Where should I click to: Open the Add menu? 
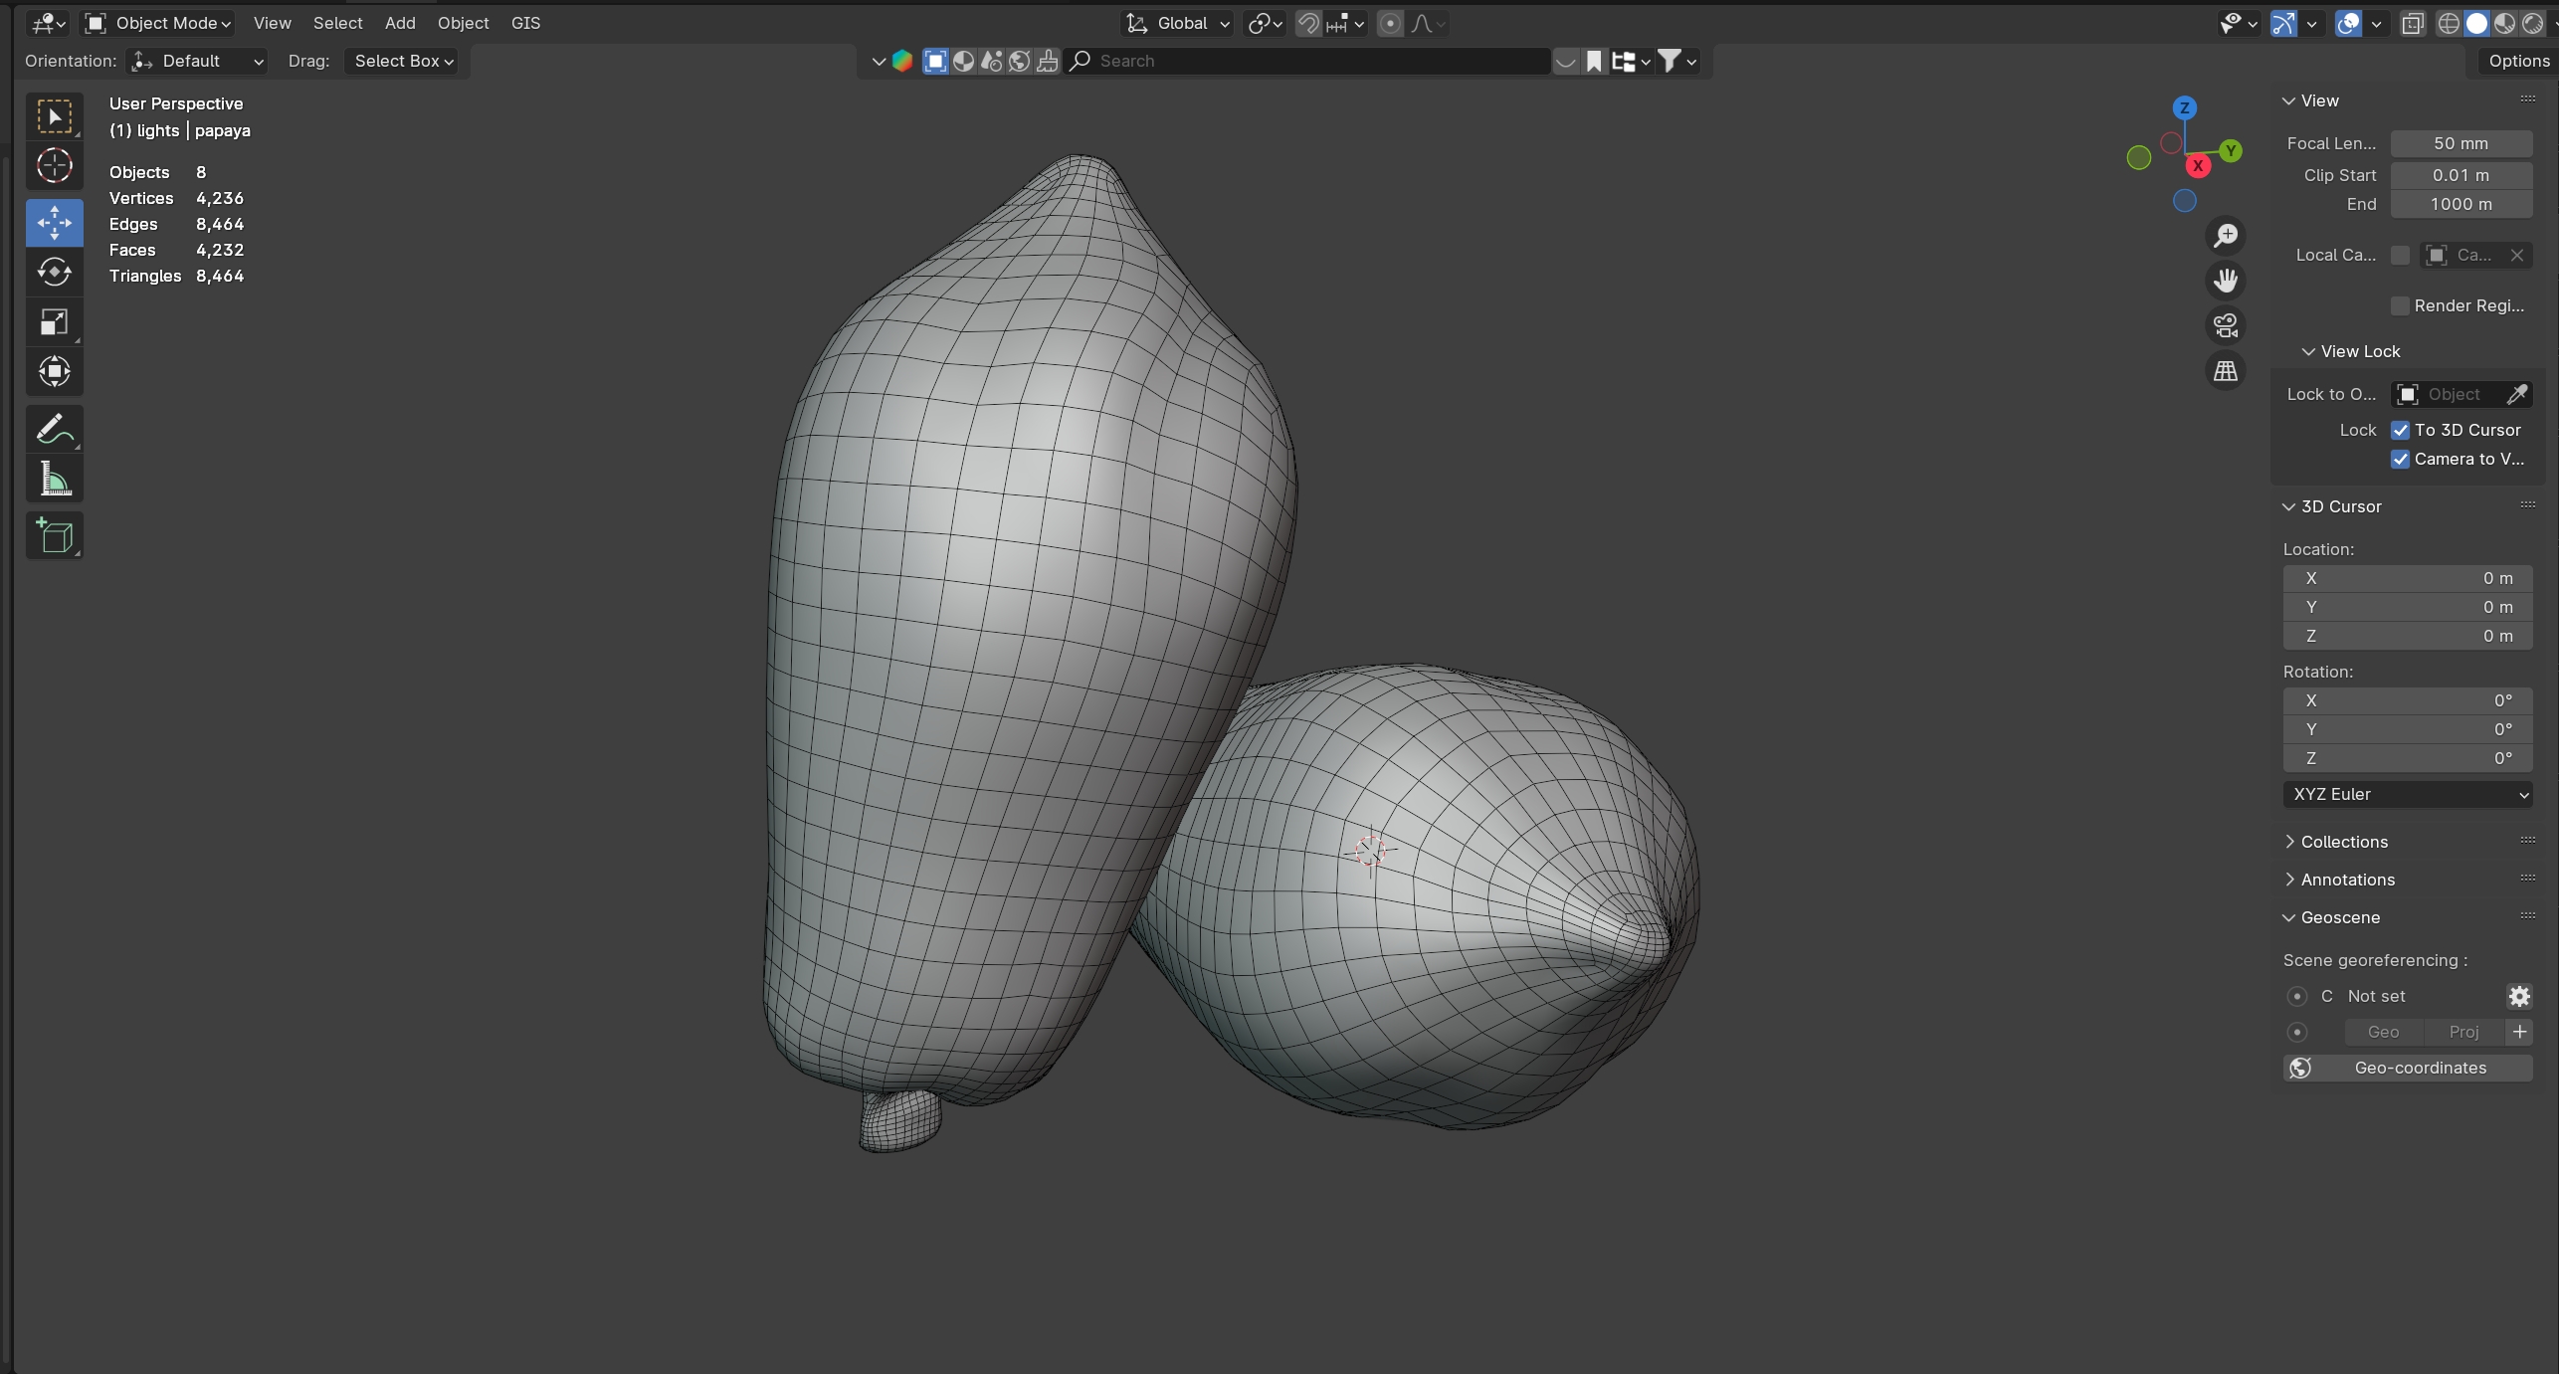tap(400, 23)
